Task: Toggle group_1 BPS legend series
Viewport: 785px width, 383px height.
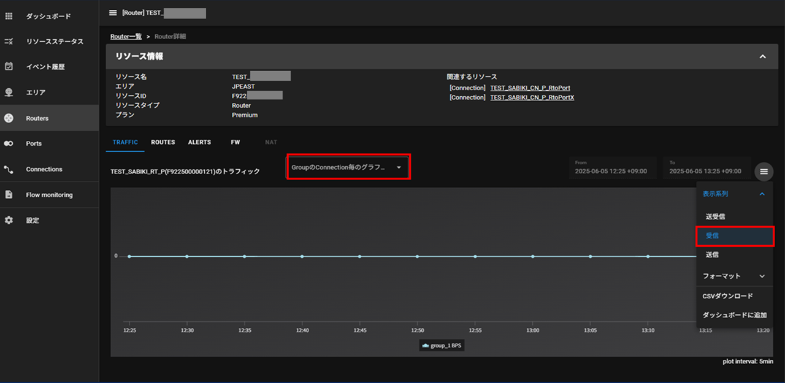Action: pyautogui.click(x=442, y=346)
